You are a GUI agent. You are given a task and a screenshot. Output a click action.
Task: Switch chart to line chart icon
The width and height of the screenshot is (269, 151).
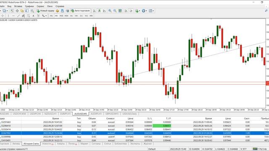point(104,11)
